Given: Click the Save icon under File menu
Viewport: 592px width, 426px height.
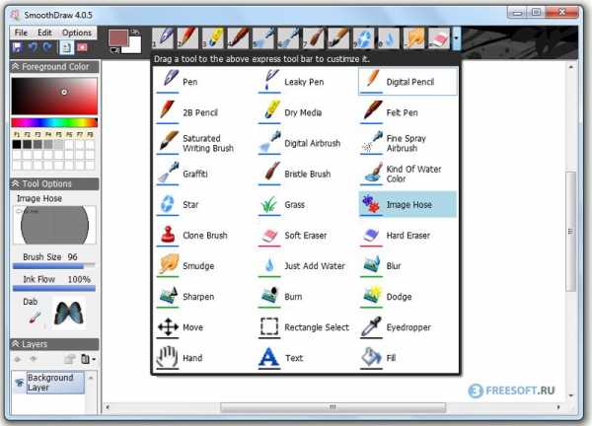Looking at the screenshot, I should pyautogui.click(x=17, y=47).
